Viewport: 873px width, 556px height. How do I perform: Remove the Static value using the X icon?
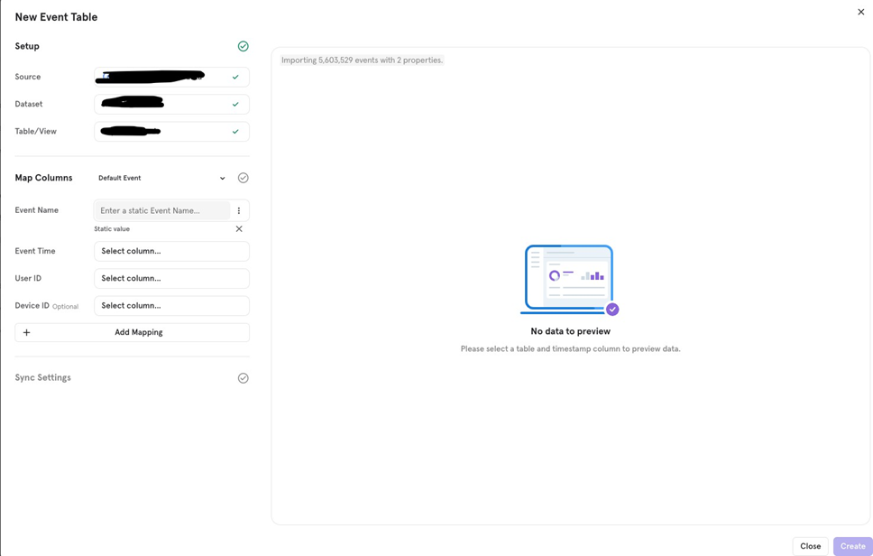coord(239,228)
